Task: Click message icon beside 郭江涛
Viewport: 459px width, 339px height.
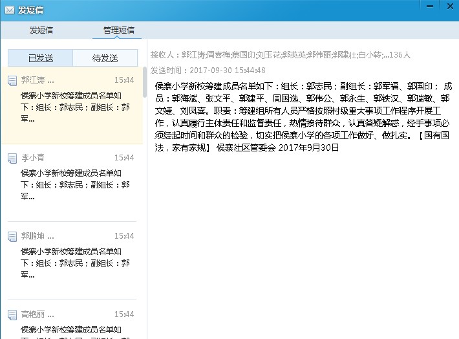Action: tap(12, 81)
